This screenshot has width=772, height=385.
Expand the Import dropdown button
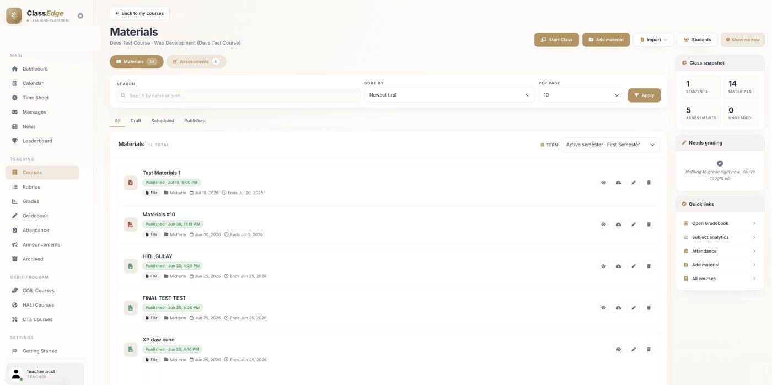pyautogui.click(x=653, y=40)
